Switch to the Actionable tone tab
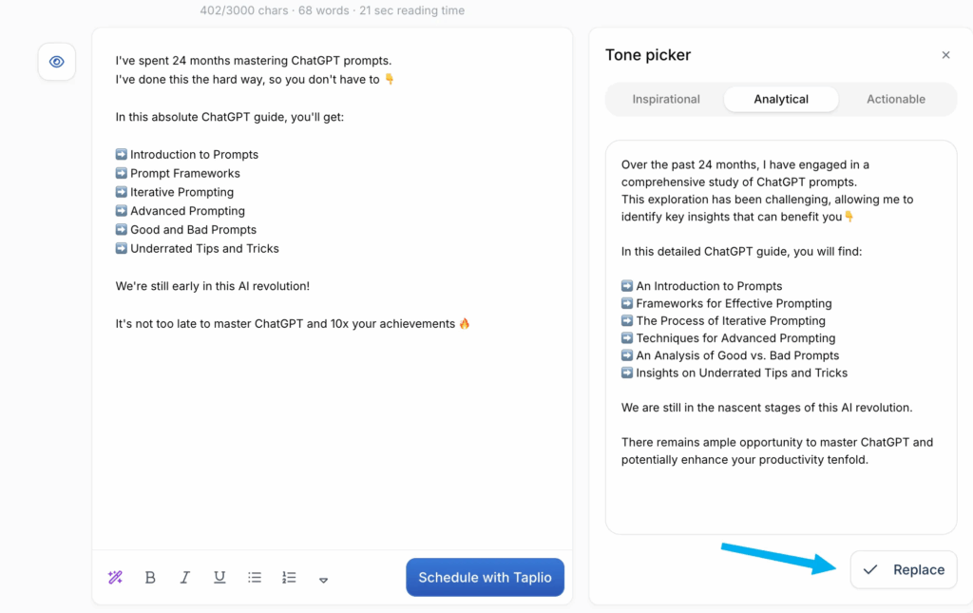Screen dimensions: 973x613 (895, 99)
